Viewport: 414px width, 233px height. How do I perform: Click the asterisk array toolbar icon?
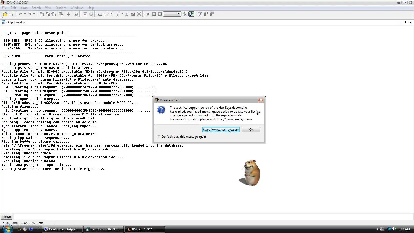(x=127, y=14)
